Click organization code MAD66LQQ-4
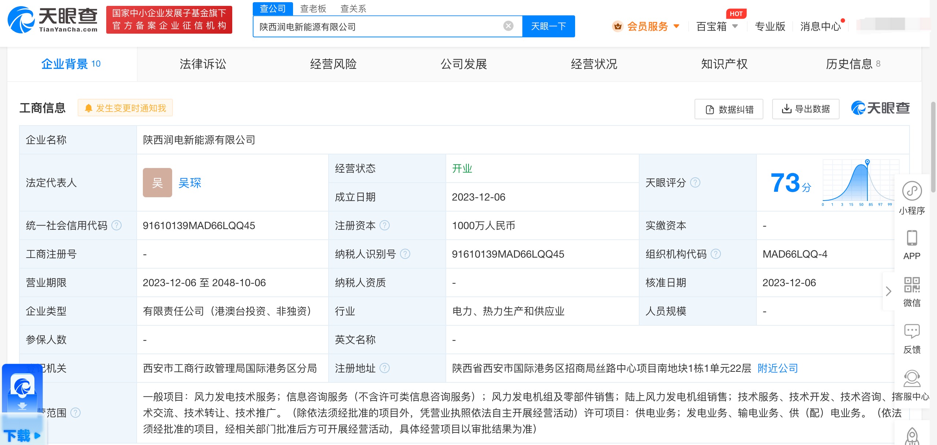This screenshot has height=445, width=937. (x=795, y=254)
